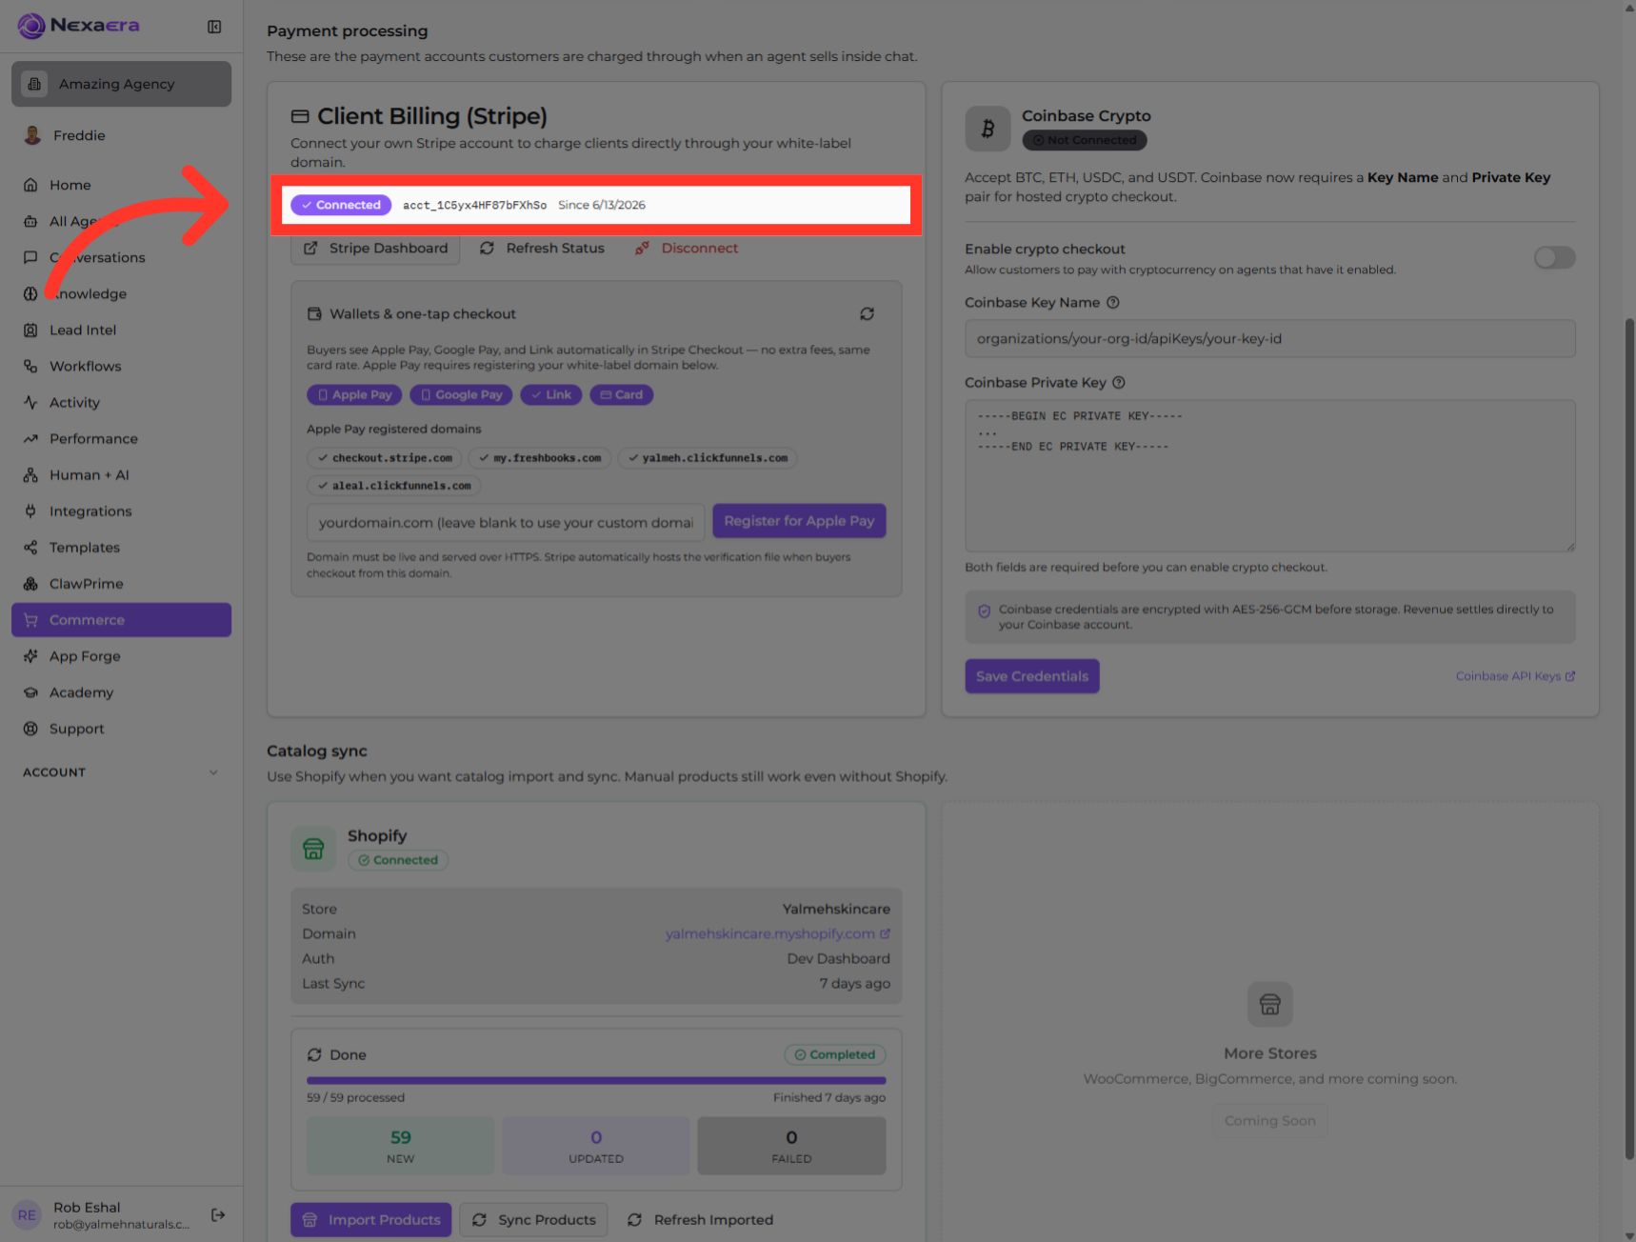Open the Home sidebar item
The width and height of the screenshot is (1636, 1242).
point(121,185)
